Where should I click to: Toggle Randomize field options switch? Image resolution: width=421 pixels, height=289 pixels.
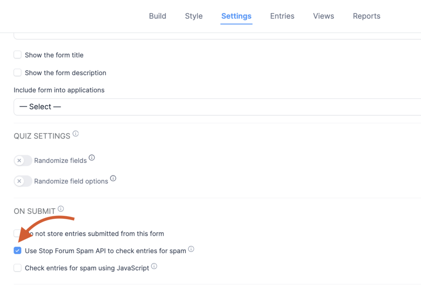click(23, 181)
